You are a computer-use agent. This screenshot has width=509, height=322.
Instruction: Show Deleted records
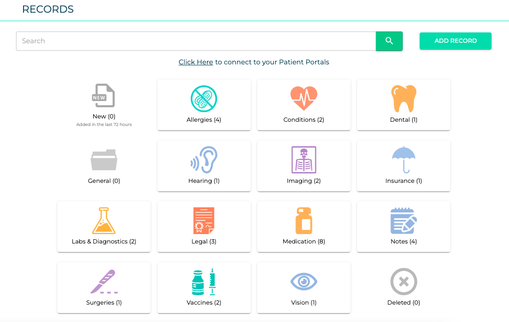coord(404,287)
